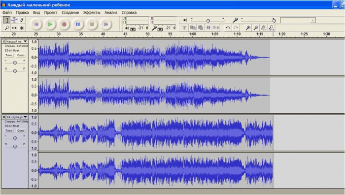Click the upper channel waveform of the first track
Image resolution: width=345 pixels, height=195 pixels.
154,58
